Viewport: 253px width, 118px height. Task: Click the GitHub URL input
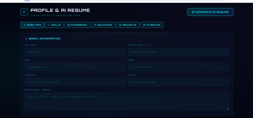click(x=179, y=82)
